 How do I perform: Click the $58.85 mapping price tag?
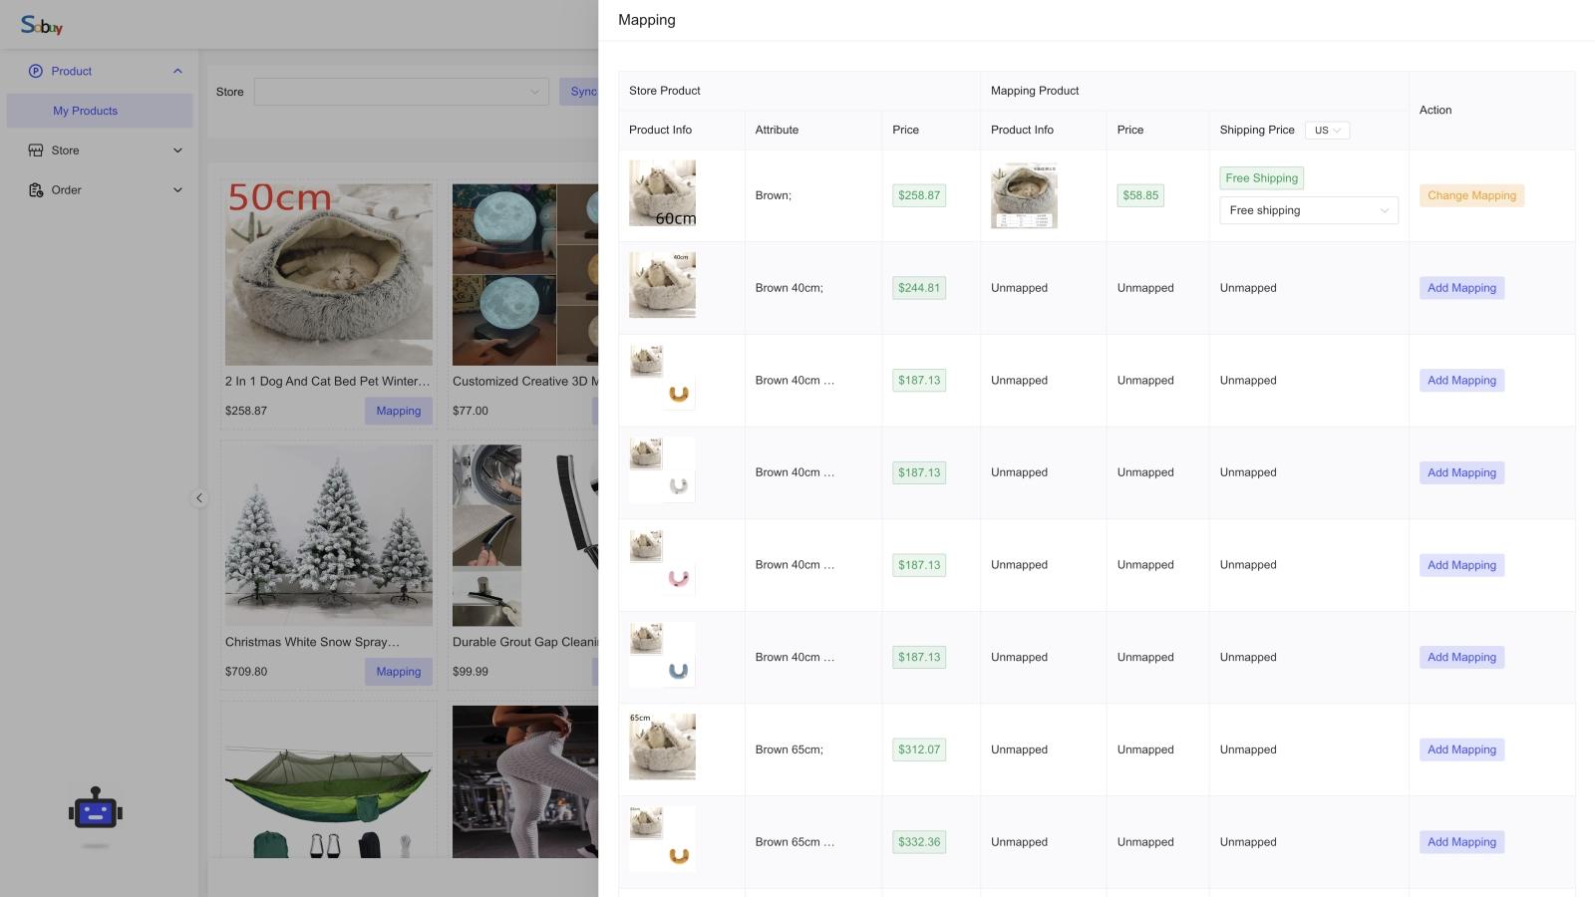[1140, 195]
